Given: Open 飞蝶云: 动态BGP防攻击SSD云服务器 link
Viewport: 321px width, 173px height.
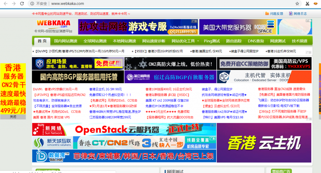Looking at the screenshot, I should pos(283,100).
